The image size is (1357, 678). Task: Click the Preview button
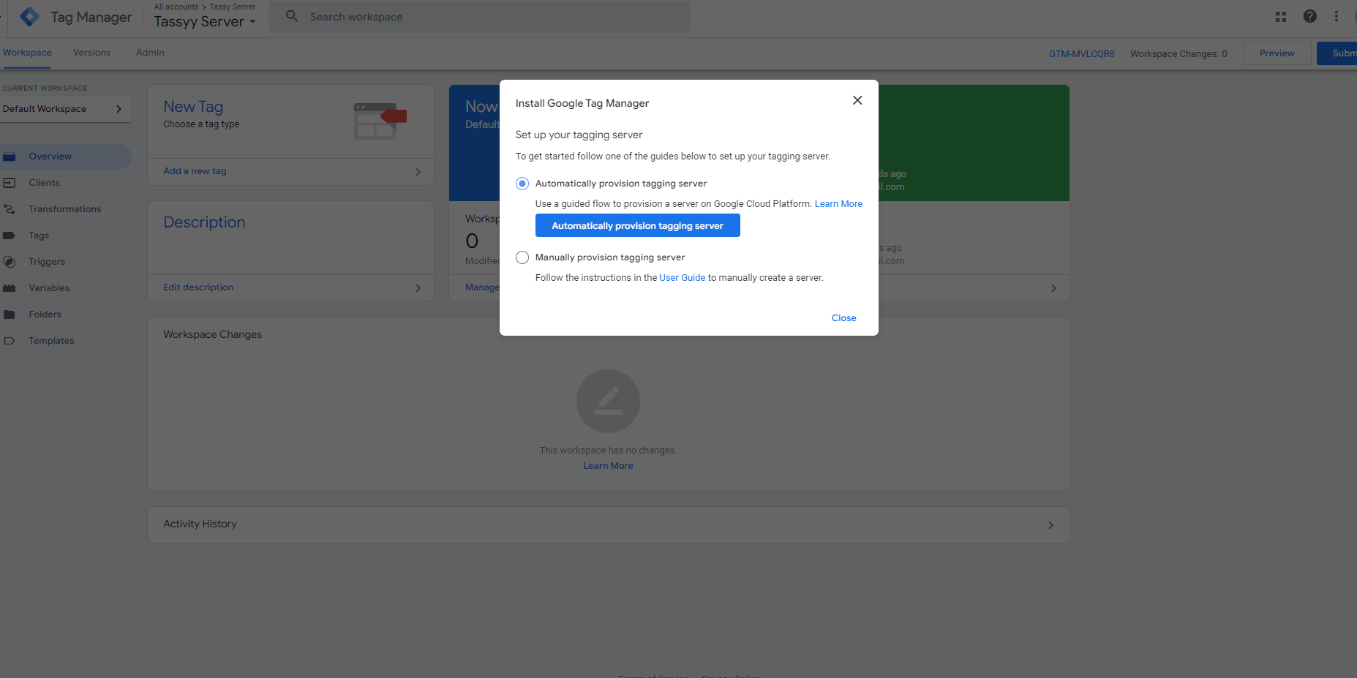point(1277,53)
